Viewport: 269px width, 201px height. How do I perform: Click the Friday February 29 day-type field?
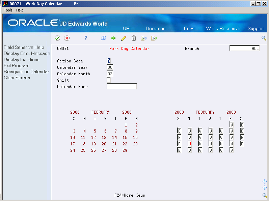(x=232, y=150)
